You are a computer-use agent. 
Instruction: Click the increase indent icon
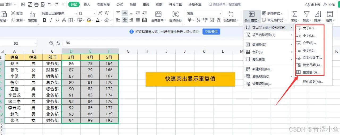(x=144, y=13)
